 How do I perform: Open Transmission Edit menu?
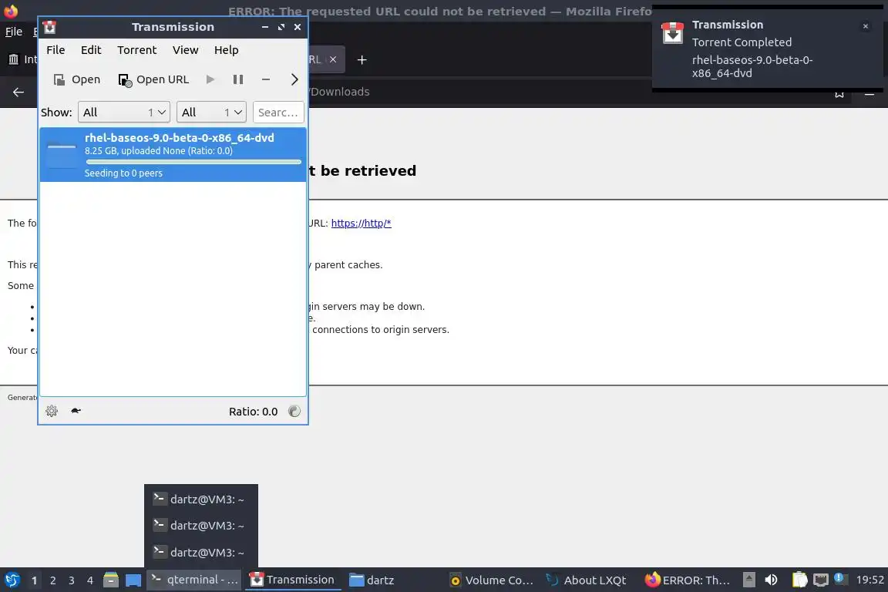(91, 50)
